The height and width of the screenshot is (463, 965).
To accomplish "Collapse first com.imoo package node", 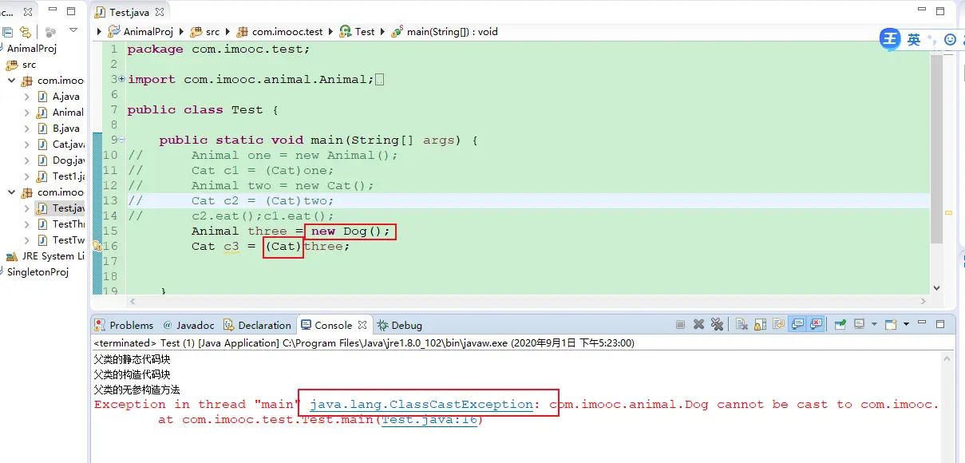I will (x=11, y=80).
